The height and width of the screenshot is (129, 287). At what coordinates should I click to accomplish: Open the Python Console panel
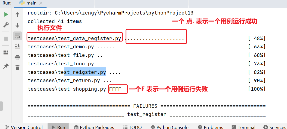[x=169, y=127]
